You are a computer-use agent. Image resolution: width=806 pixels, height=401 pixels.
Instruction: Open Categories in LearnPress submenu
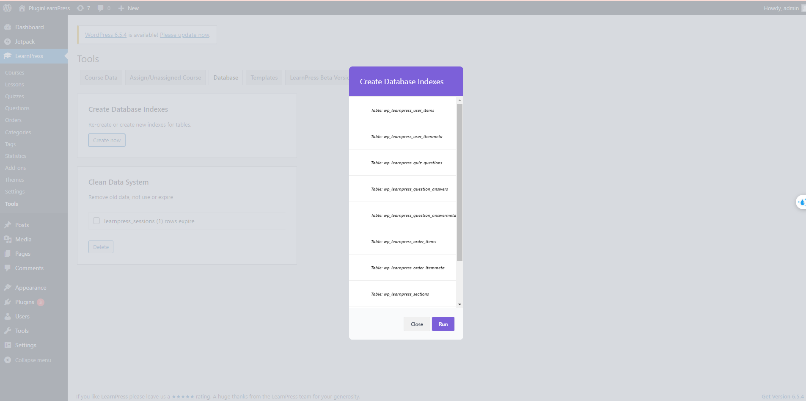point(18,133)
